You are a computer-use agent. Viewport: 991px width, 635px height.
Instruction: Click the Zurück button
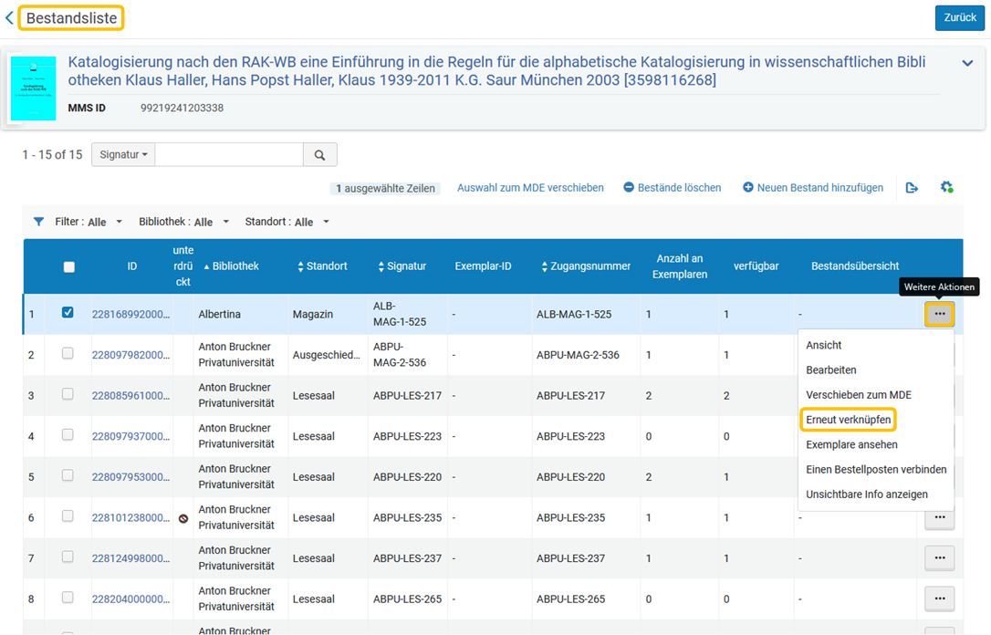click(x=959, y=17)
